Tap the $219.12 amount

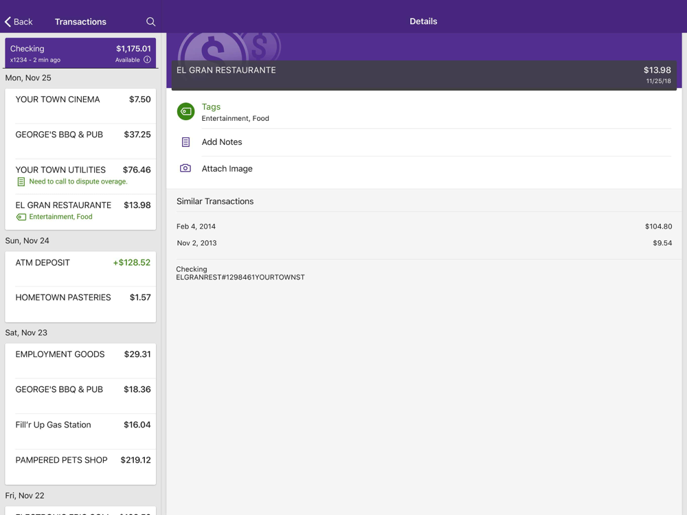point(136,460)
